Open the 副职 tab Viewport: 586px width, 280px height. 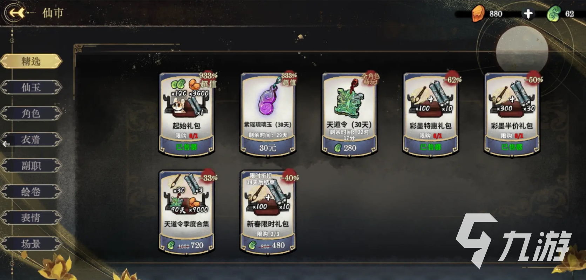31,165
